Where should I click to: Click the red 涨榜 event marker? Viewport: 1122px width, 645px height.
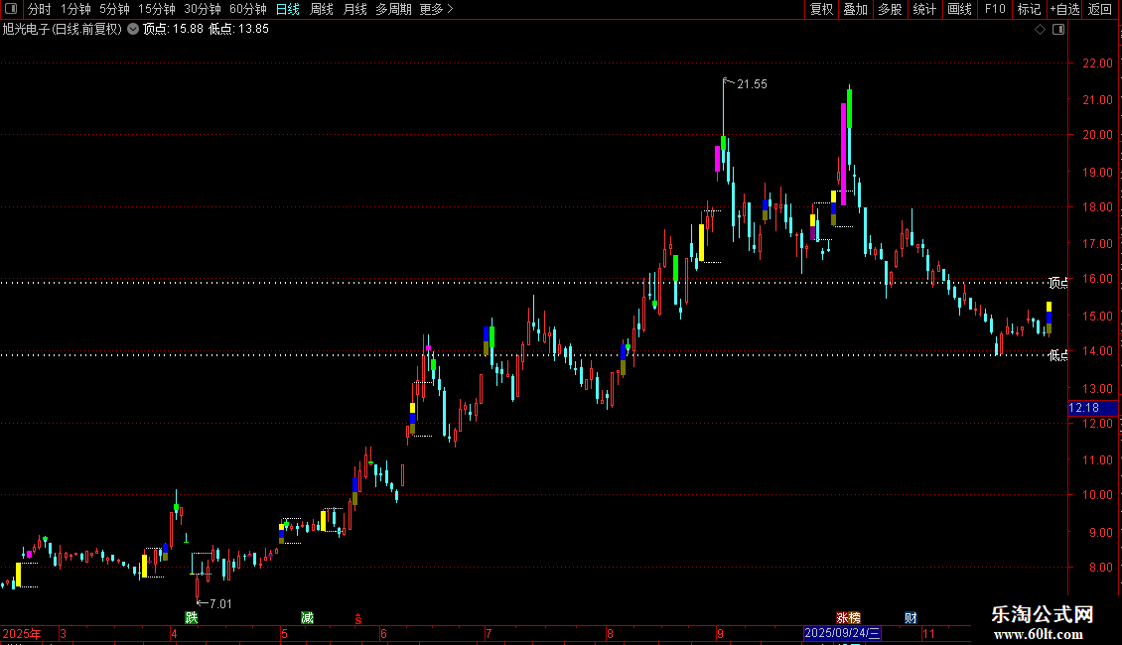pos(848,618)
